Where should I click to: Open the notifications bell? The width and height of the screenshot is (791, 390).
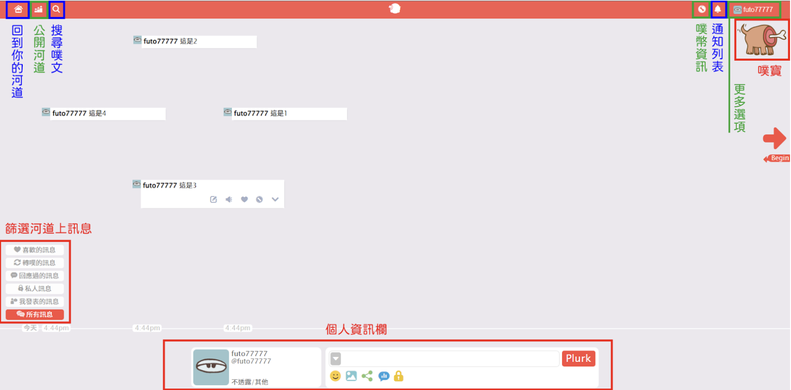point(718,9)
